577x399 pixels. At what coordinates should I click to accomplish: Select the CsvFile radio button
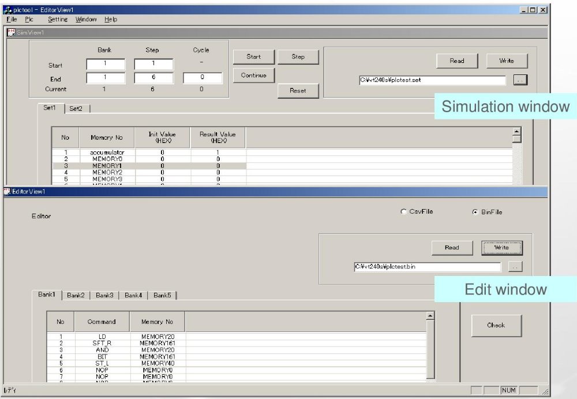click(404, 212)
